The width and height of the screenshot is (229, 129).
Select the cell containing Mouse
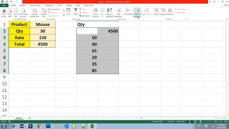point(43,24)
